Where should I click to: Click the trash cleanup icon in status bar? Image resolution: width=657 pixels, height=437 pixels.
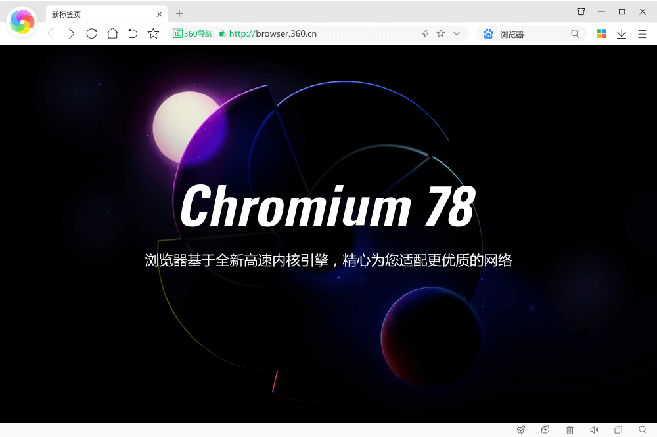(569, 430)
